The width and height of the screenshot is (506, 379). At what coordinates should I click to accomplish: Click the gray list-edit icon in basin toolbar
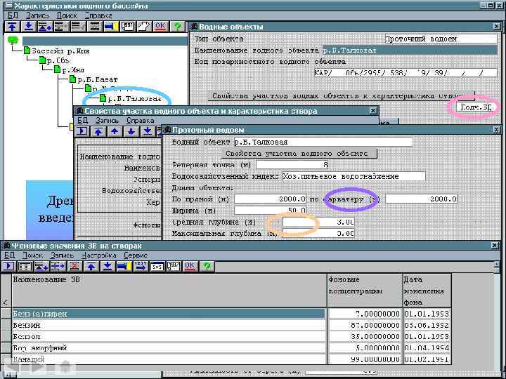click(x=78, y=27)
